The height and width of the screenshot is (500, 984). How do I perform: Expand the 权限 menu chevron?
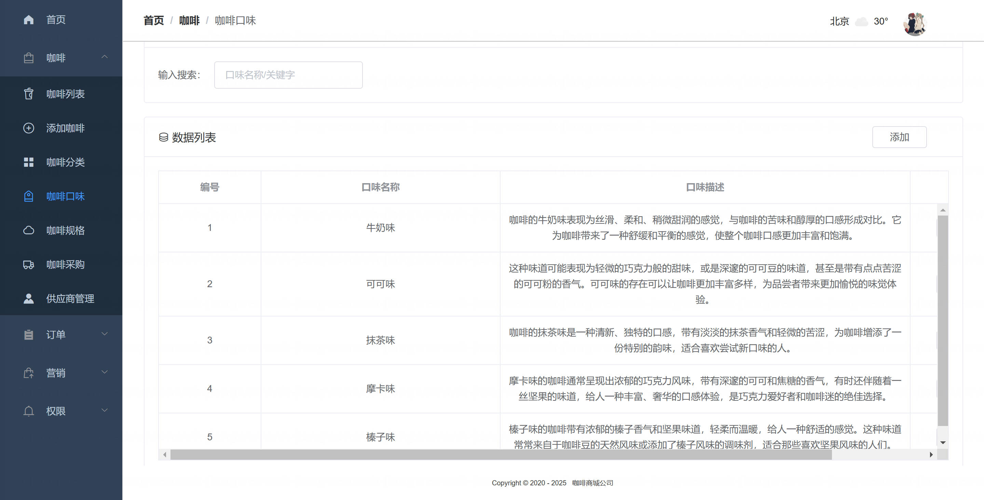(104, 410)
